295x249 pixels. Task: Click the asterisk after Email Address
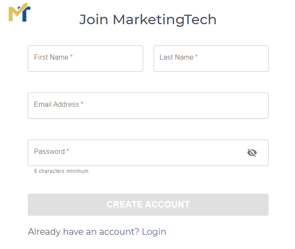(82, 103)
